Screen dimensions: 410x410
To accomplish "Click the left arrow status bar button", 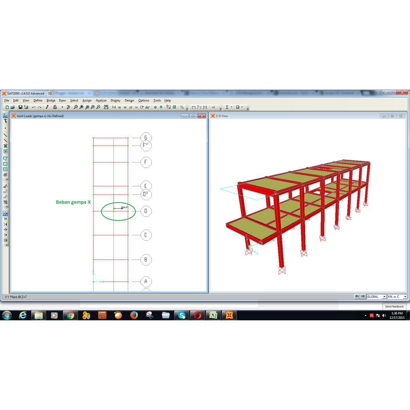I will coord(357,297).
